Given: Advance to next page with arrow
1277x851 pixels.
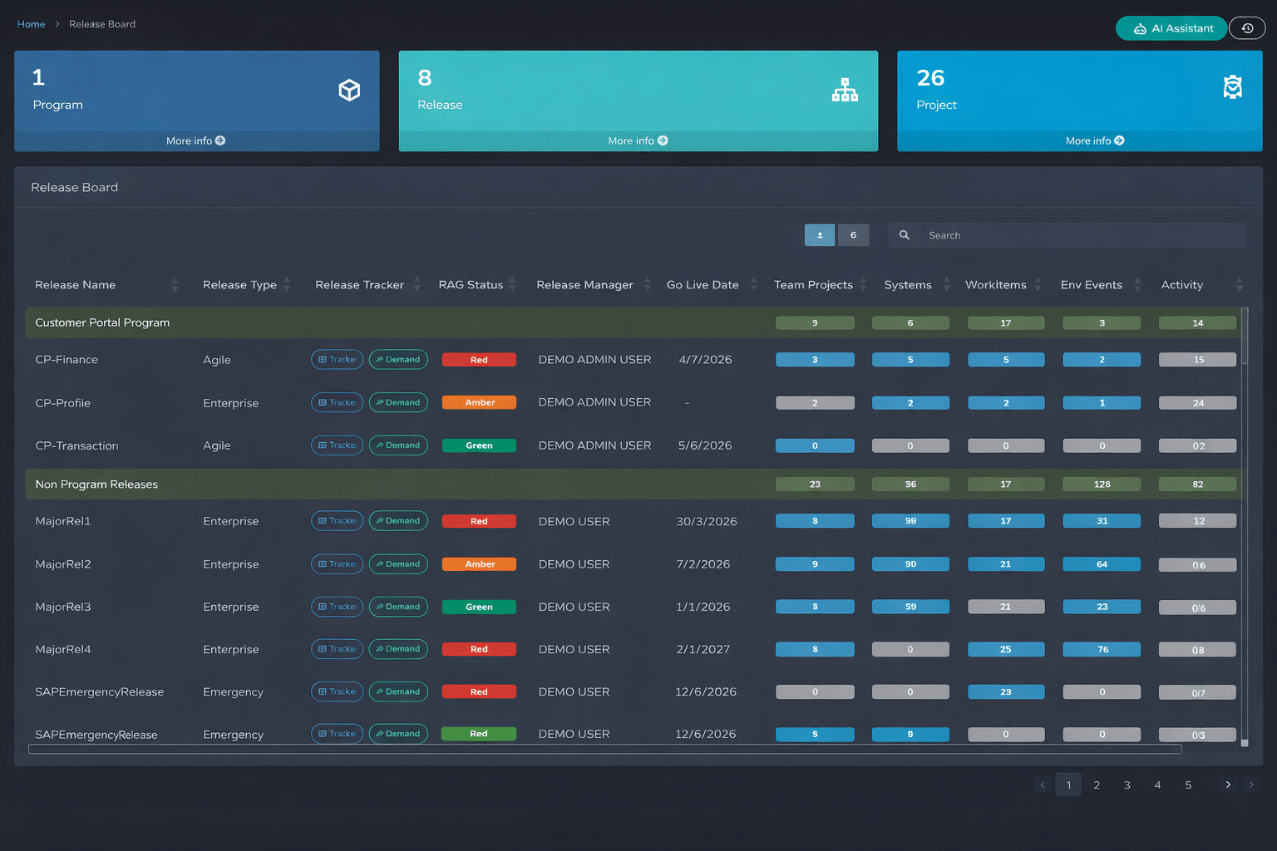Looking at the screenshot, I should (1228, 785).
